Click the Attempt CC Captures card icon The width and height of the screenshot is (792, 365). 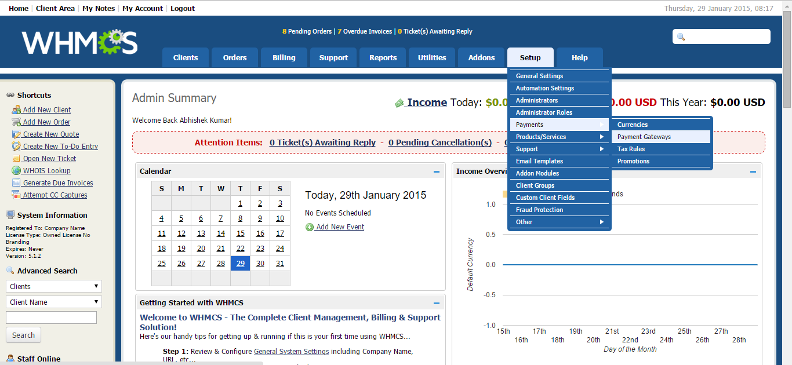tap(16, 195)
